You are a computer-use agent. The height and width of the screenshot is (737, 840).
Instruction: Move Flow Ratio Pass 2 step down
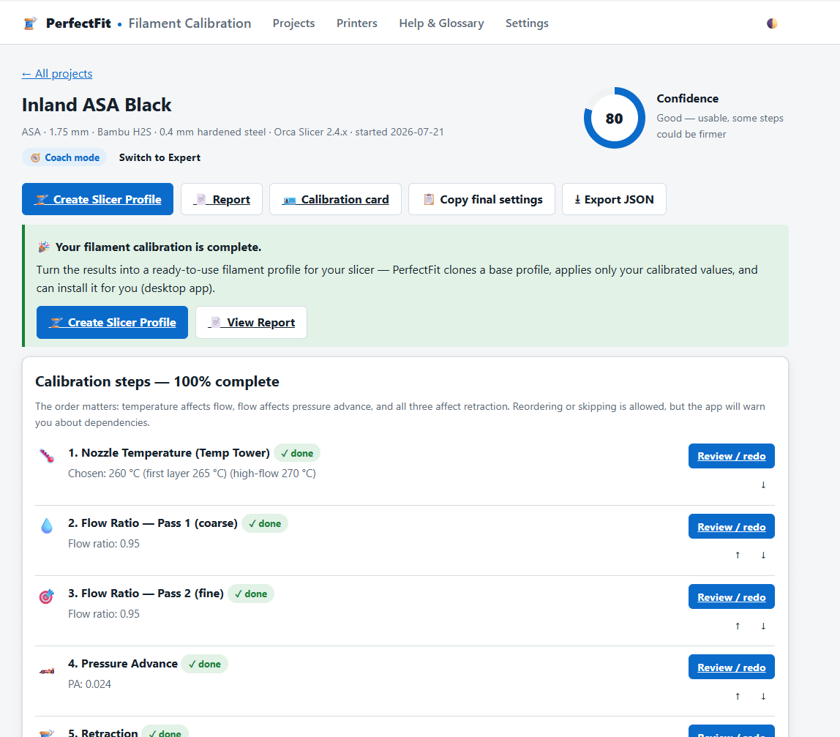point(763,626)
